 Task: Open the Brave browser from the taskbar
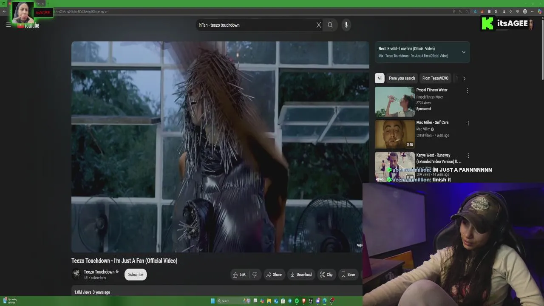303,301
